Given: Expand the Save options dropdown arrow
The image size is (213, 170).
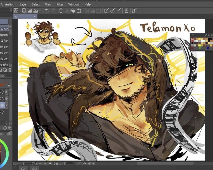Looking at the screenshot, I should pyautogui.click(x=40, y=10).
